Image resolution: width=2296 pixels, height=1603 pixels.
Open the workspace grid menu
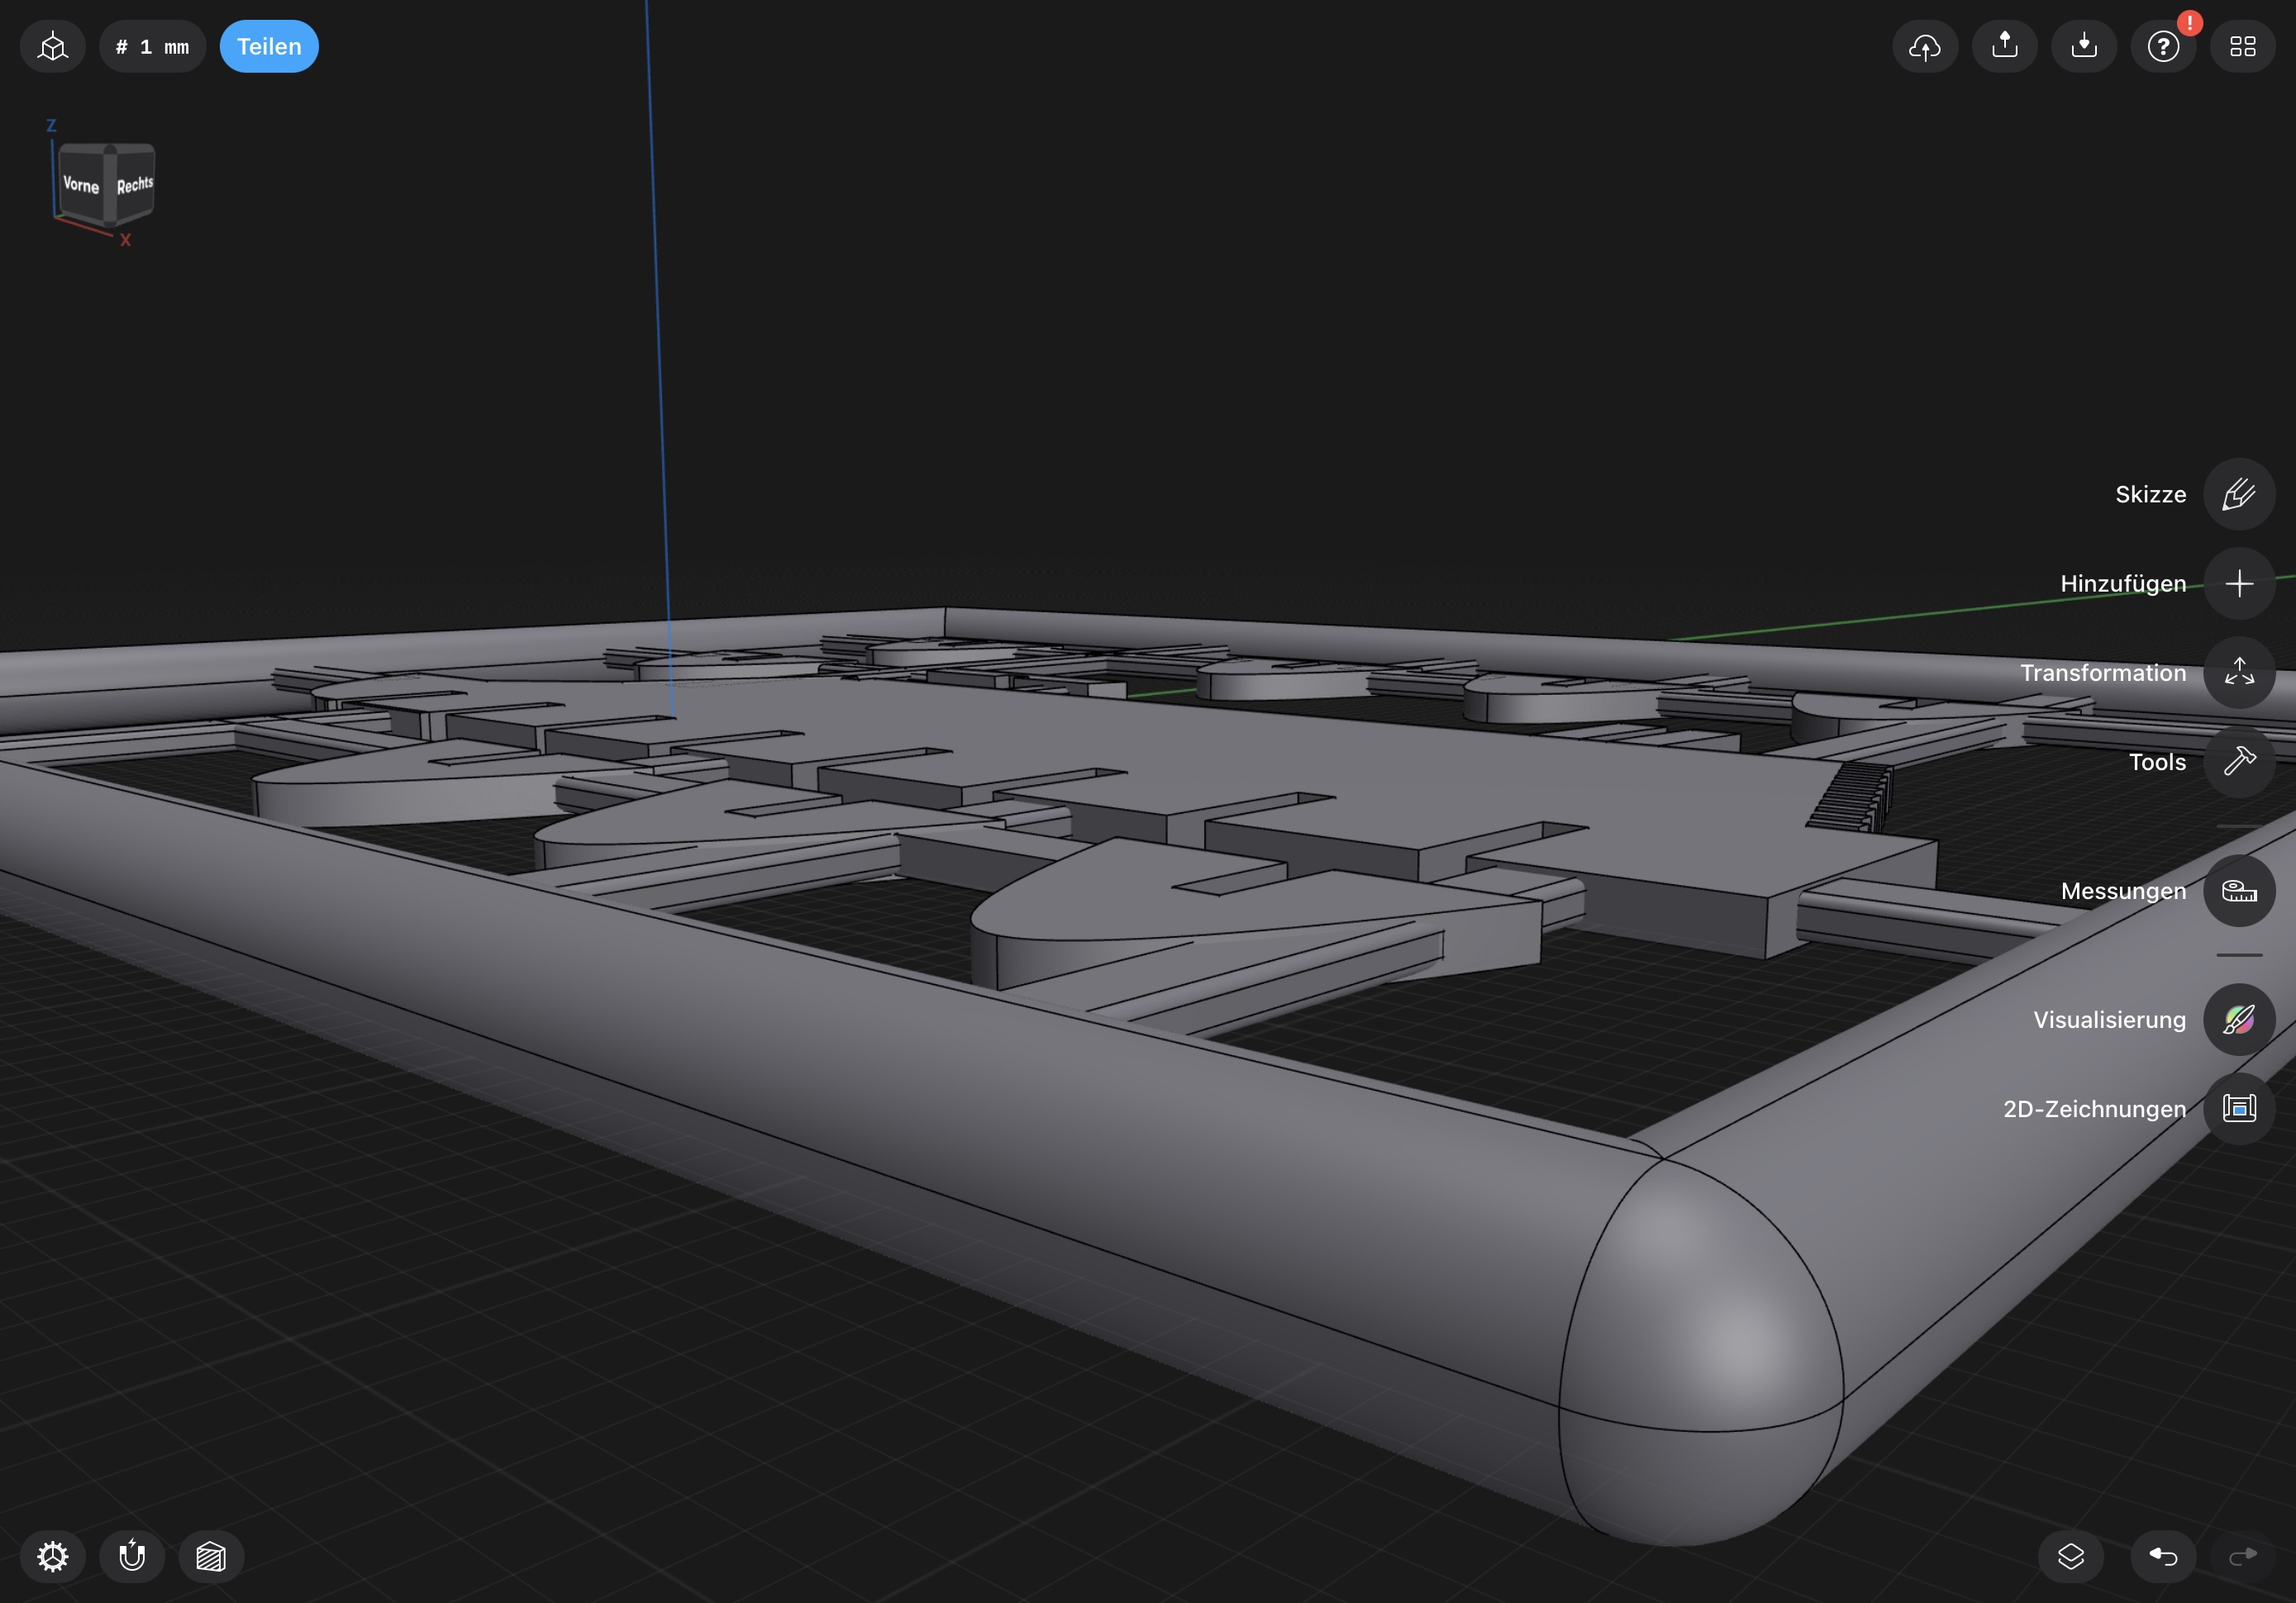[x=2242, y=46]
